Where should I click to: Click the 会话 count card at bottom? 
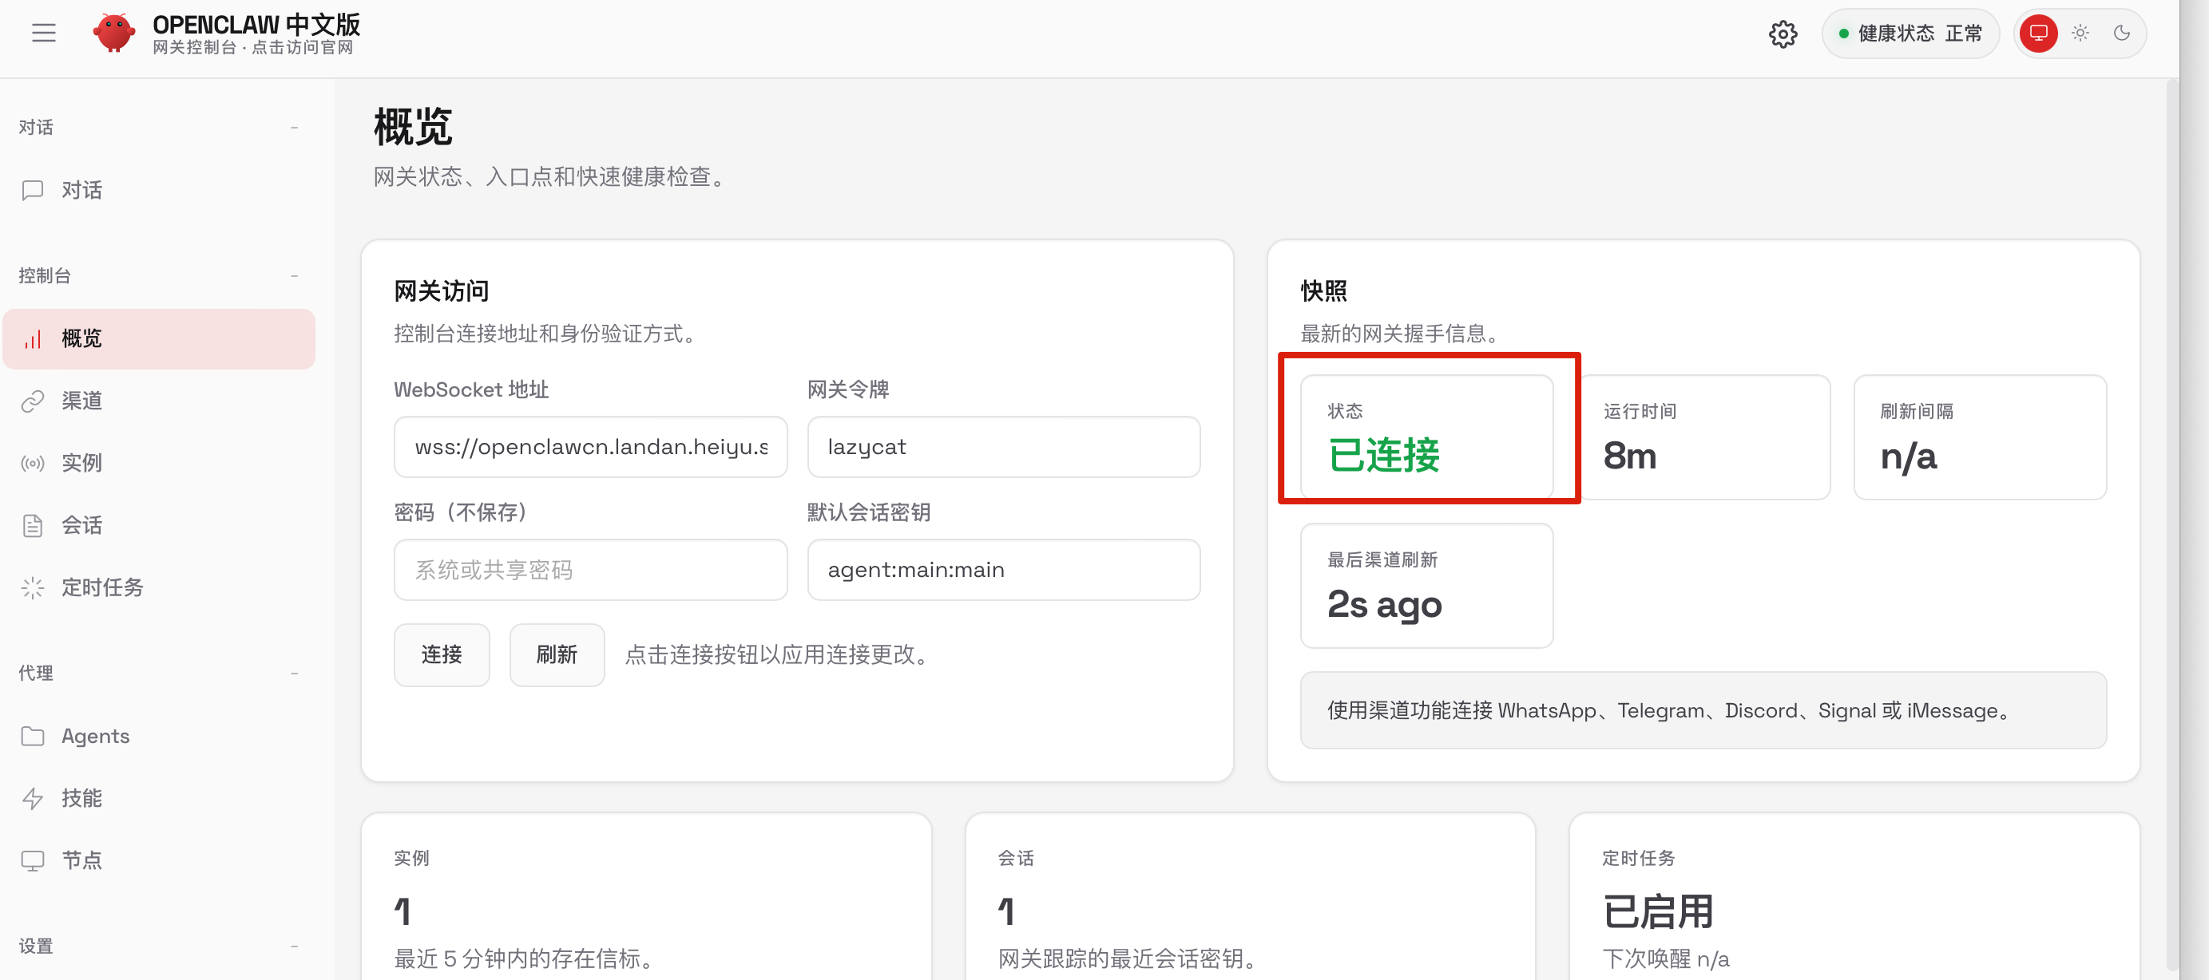click(1251, 897)
